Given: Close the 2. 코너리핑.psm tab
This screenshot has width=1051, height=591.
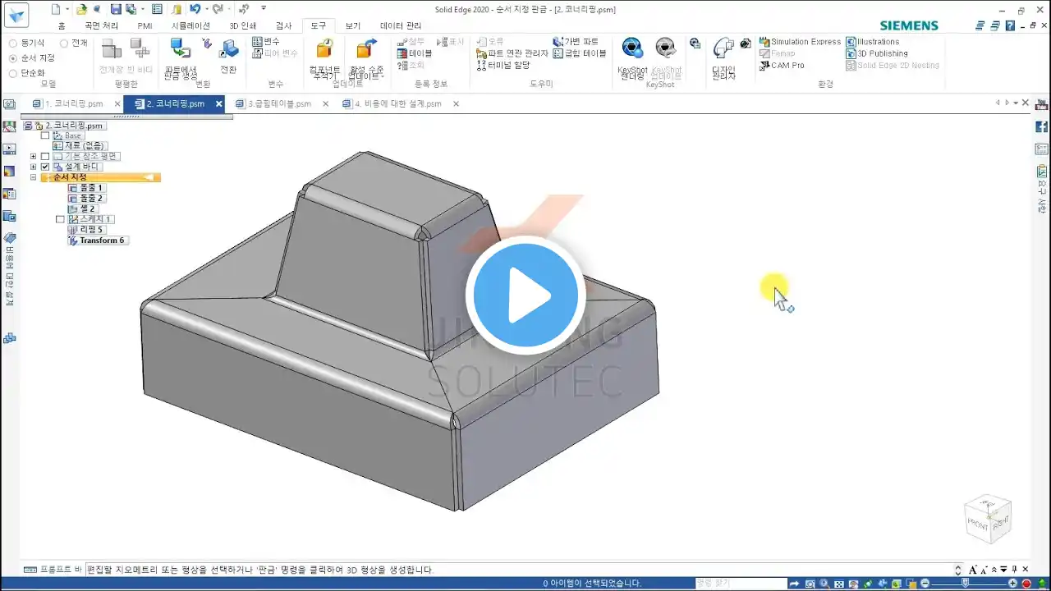Looking at the screenshot, I should pos(218,104).
